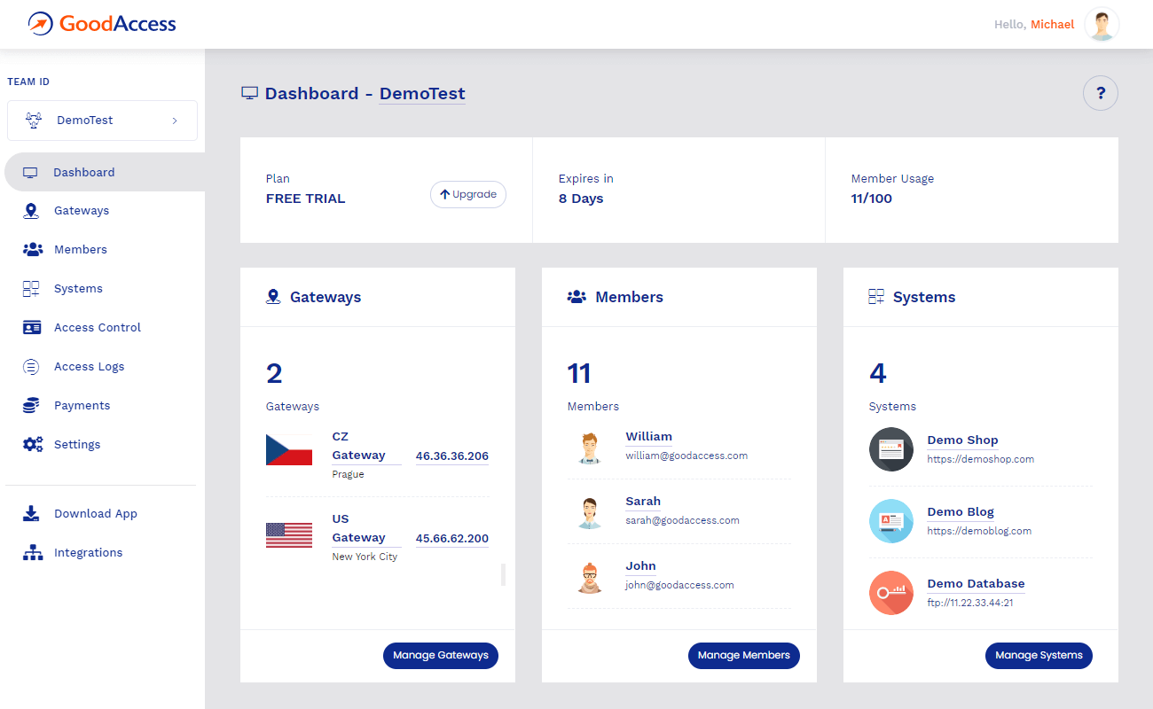View Access Logs using the sidebar icon
Viewport: 1153px width, 709px height.
point(30,366)
